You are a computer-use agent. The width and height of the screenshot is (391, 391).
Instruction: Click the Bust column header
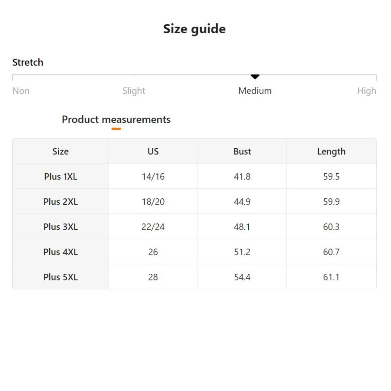point(242,151)
